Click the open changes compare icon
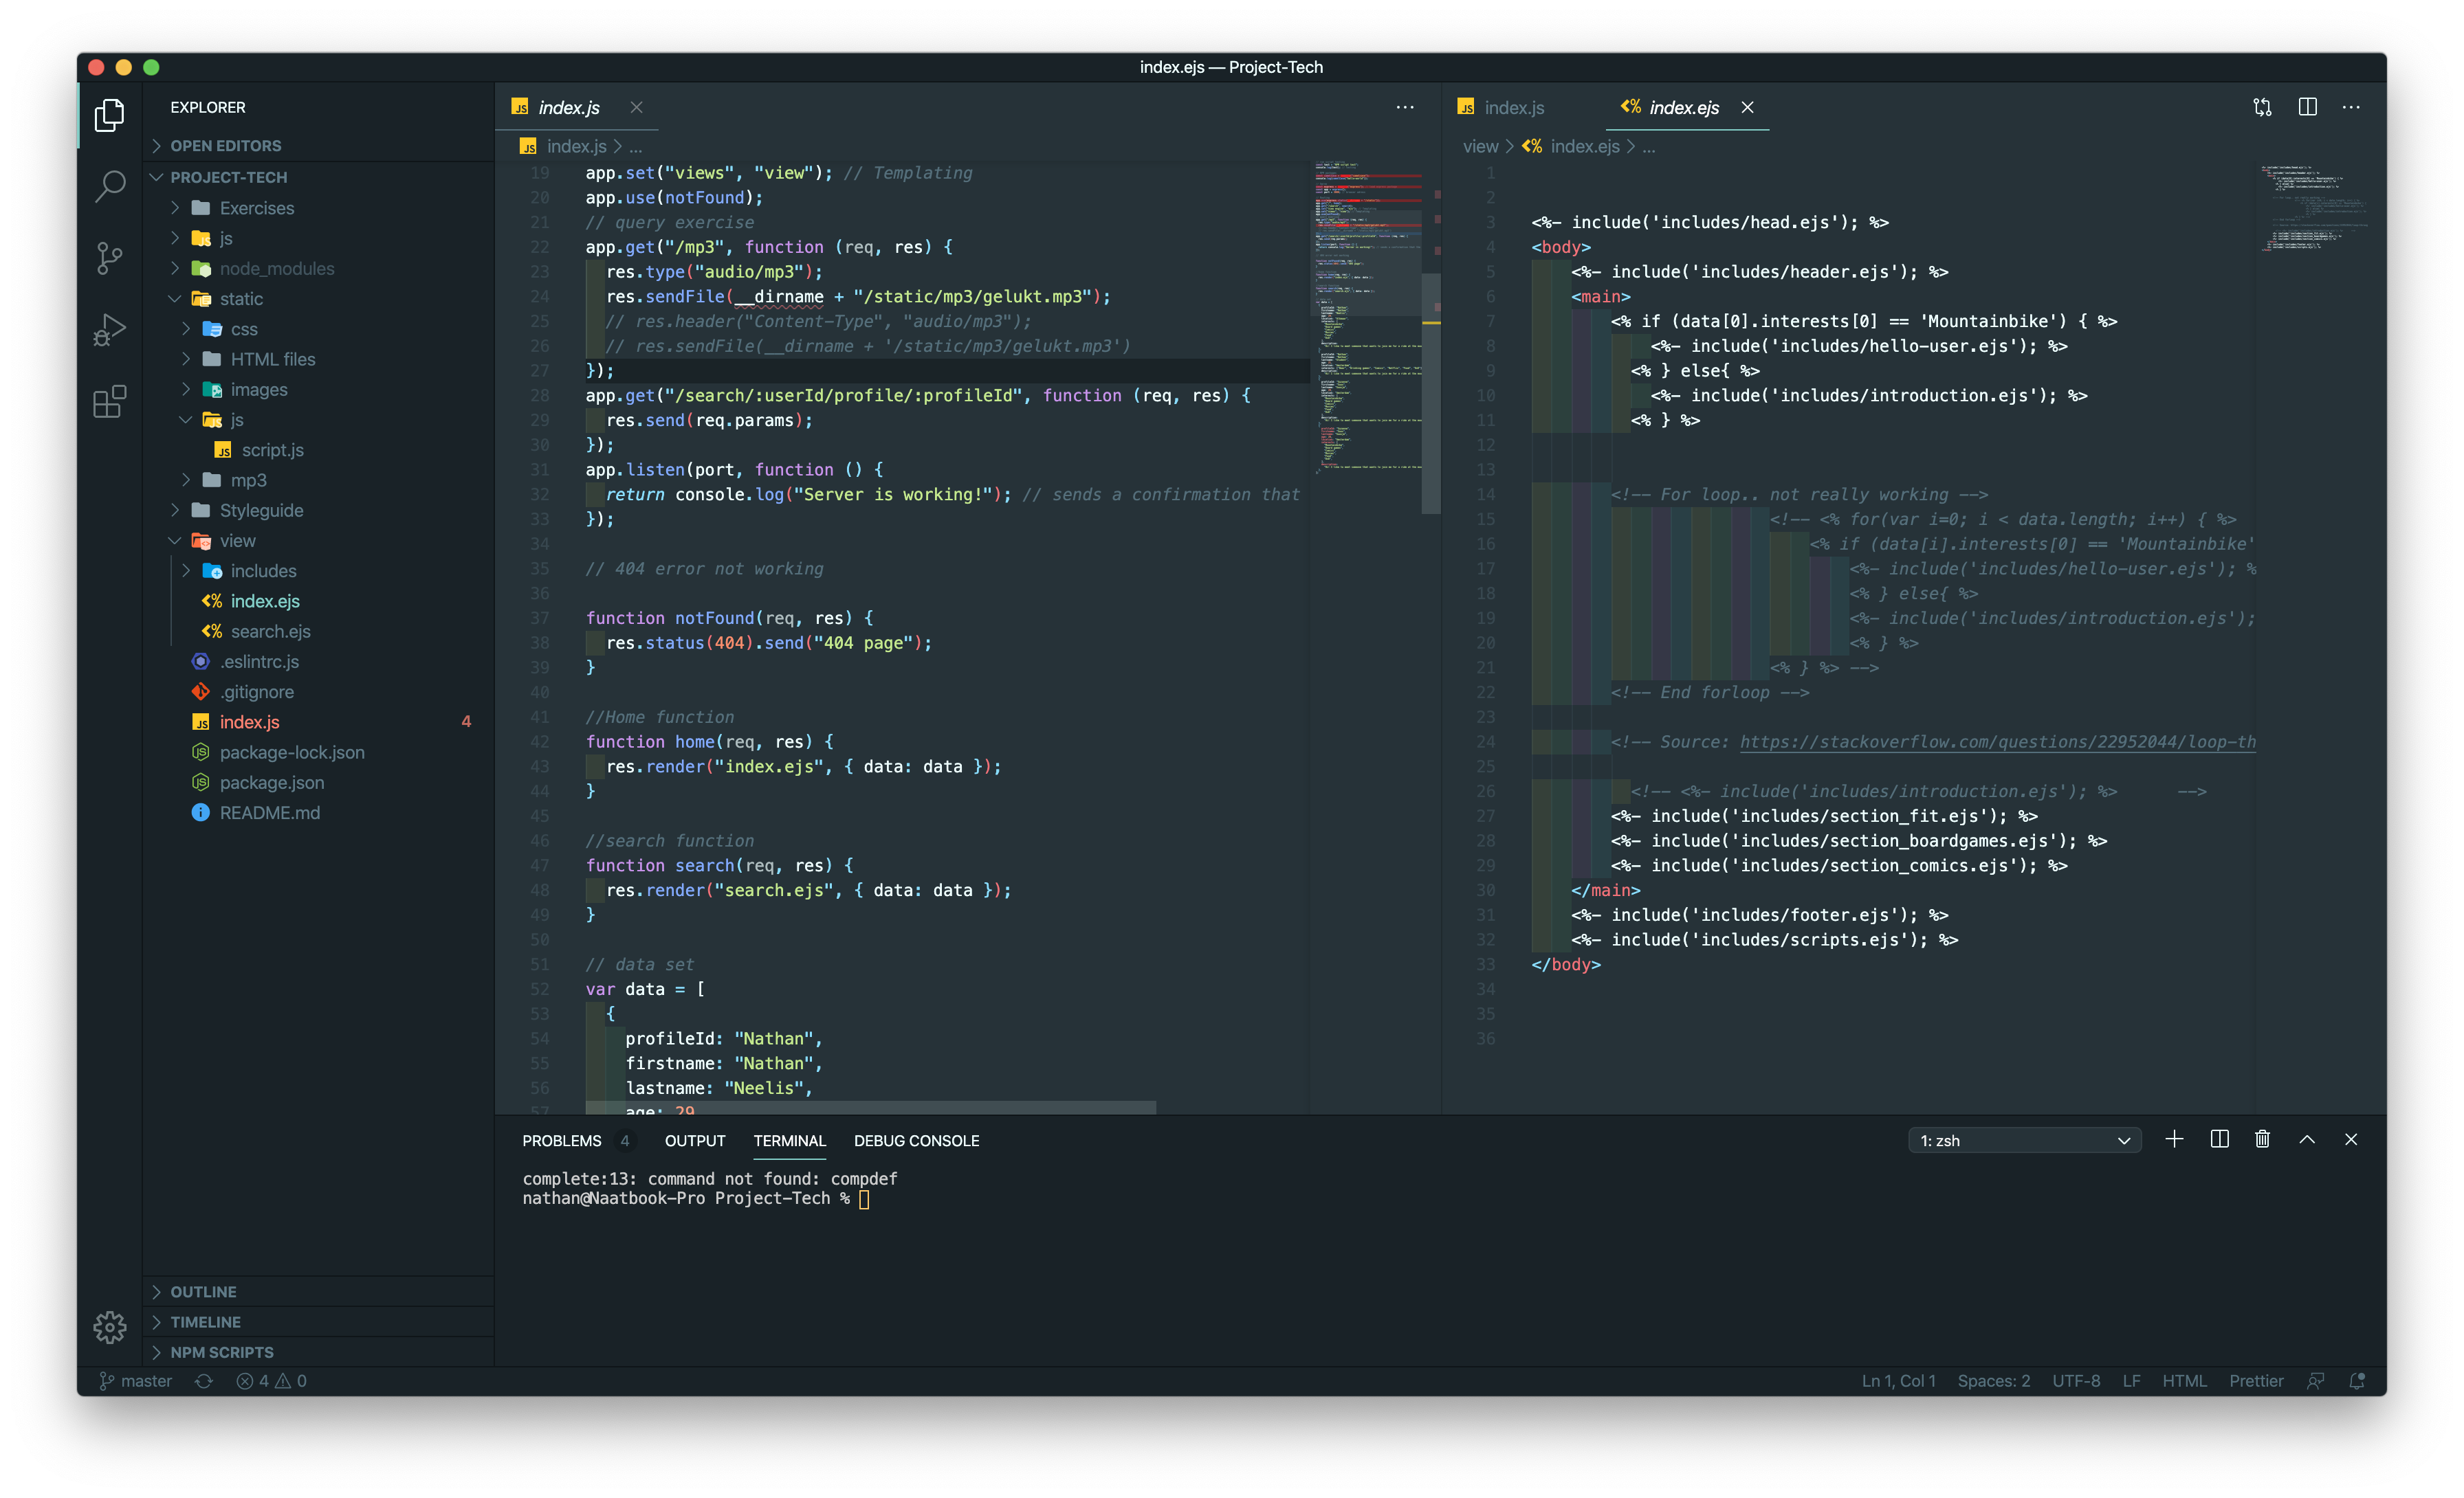 [2262, 107]
